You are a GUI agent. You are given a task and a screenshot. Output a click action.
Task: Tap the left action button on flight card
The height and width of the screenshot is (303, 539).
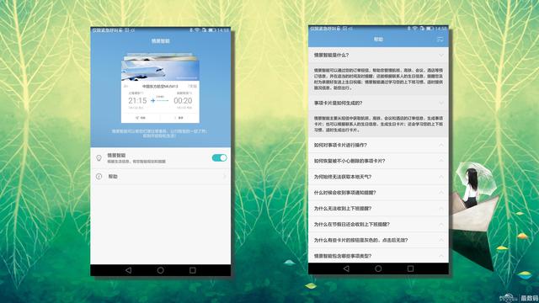click(141, 118)
